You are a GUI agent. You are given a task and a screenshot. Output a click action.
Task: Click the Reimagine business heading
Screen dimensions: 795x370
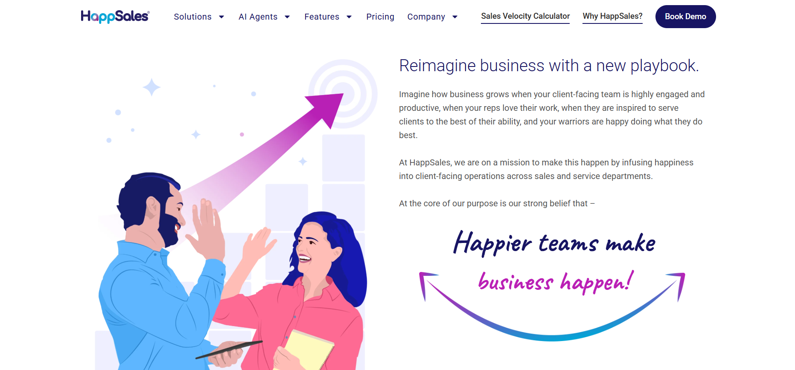click(549, 66)
